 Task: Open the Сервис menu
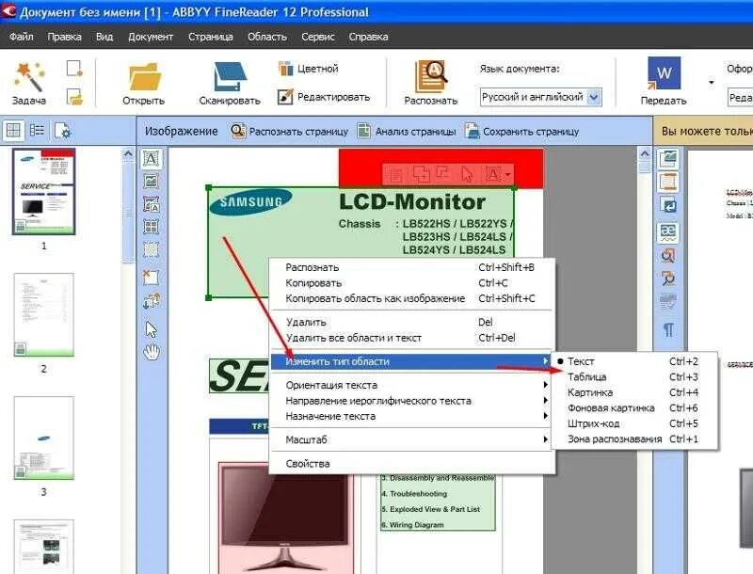pyautogui.click(x=318, y=37)
